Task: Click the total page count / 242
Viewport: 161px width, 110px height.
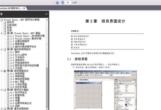Action: pos(75,3)
